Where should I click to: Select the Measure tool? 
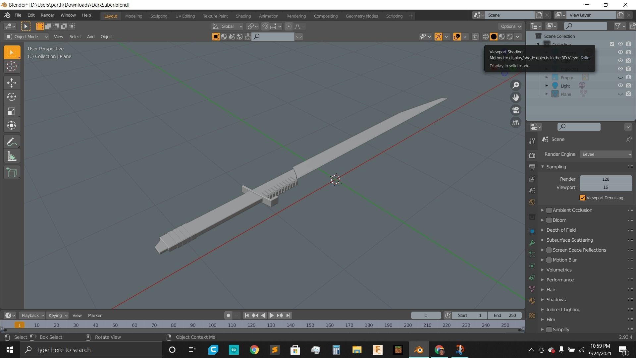click(12, 156)
